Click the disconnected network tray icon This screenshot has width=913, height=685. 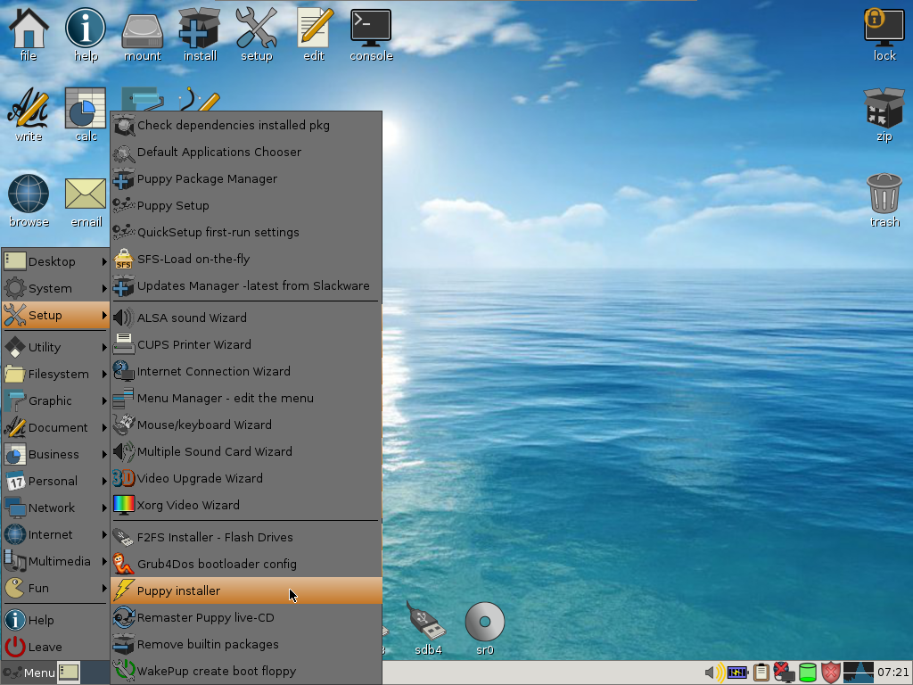click(x=784, y=673)
